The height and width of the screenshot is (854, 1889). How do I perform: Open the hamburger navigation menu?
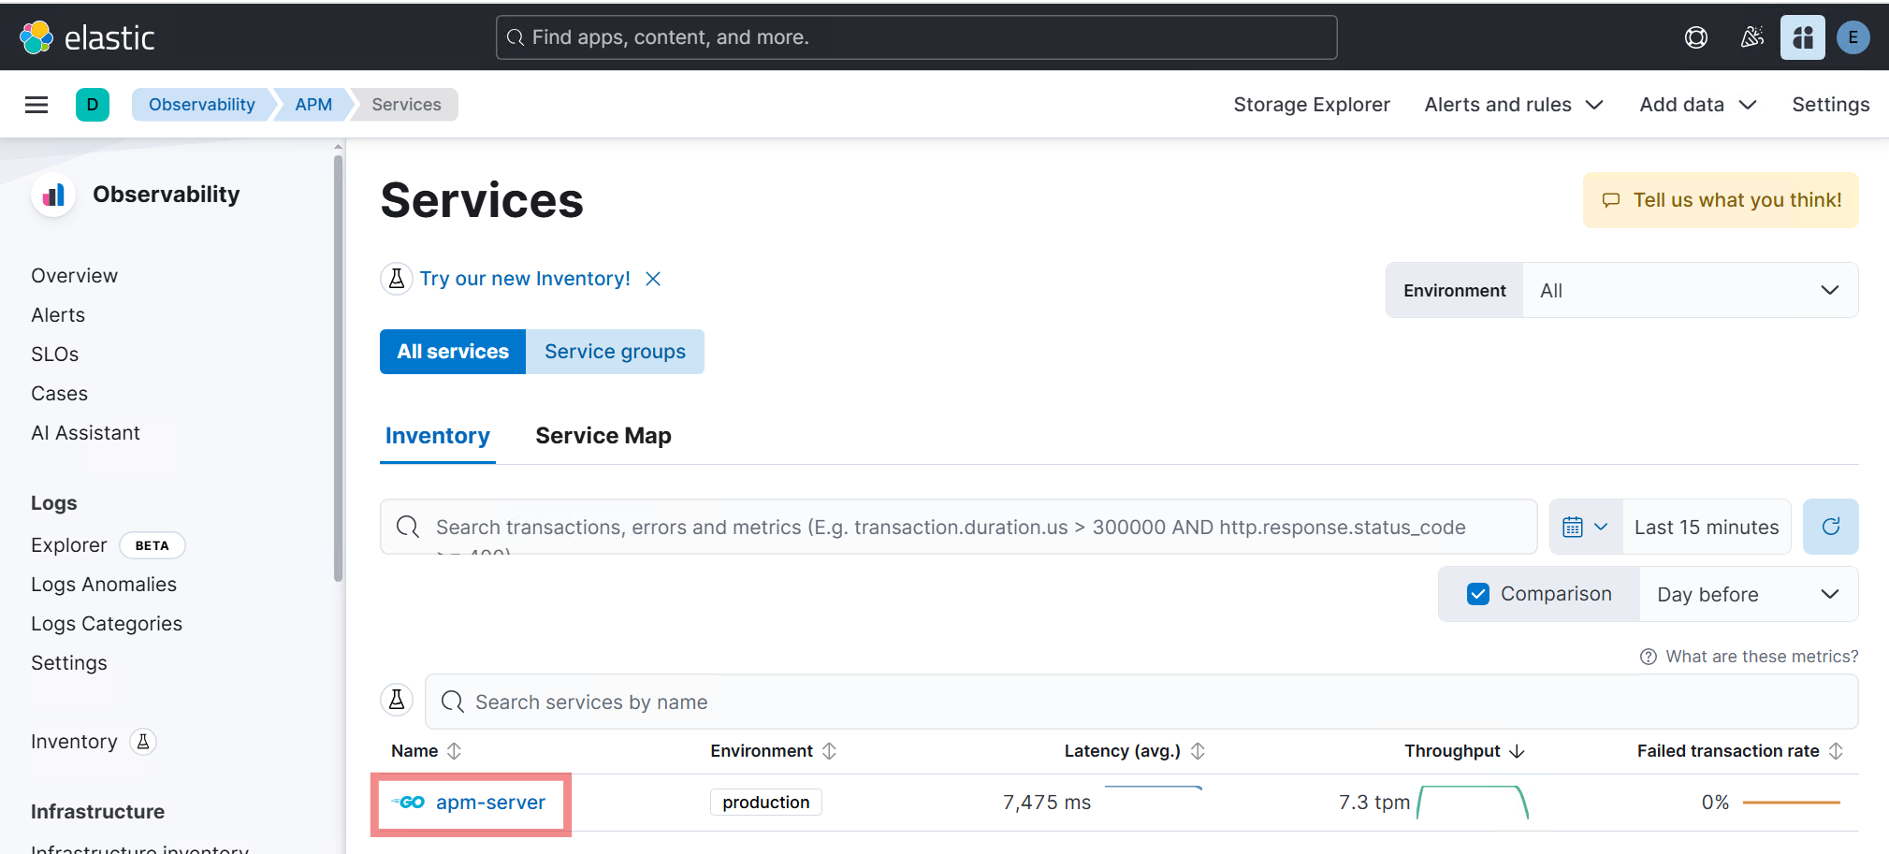click(36, 105)
